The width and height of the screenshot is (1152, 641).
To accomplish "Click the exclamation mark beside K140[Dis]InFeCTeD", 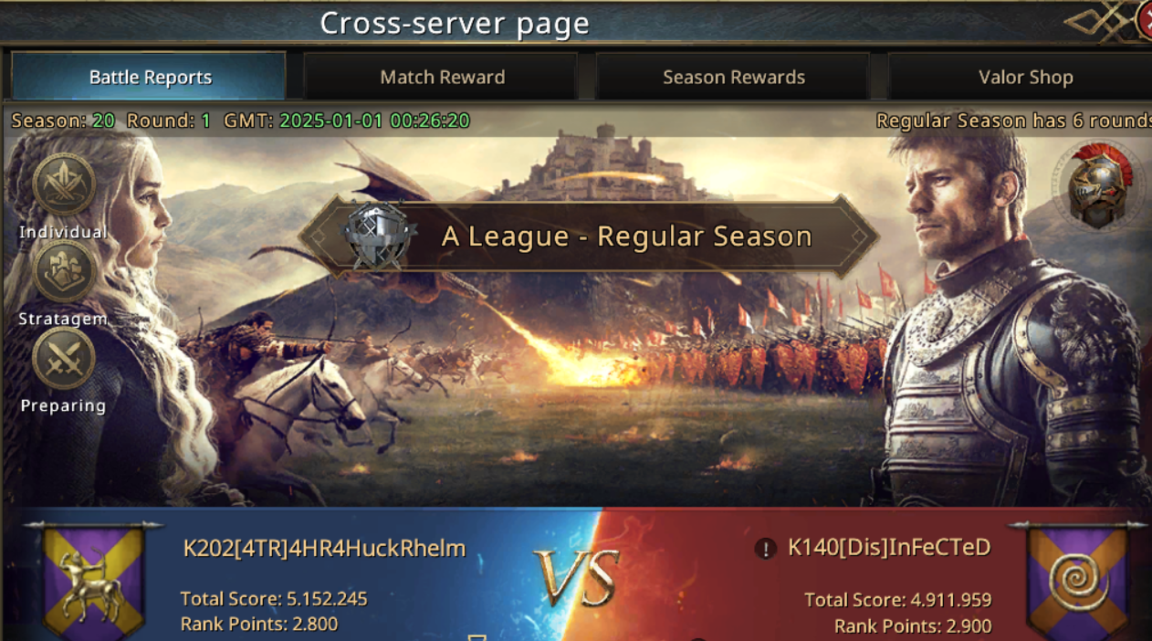I will pos(765,549).
